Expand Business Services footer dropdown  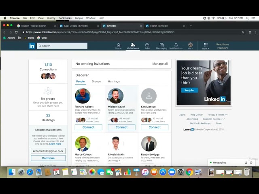pos(214,119)
